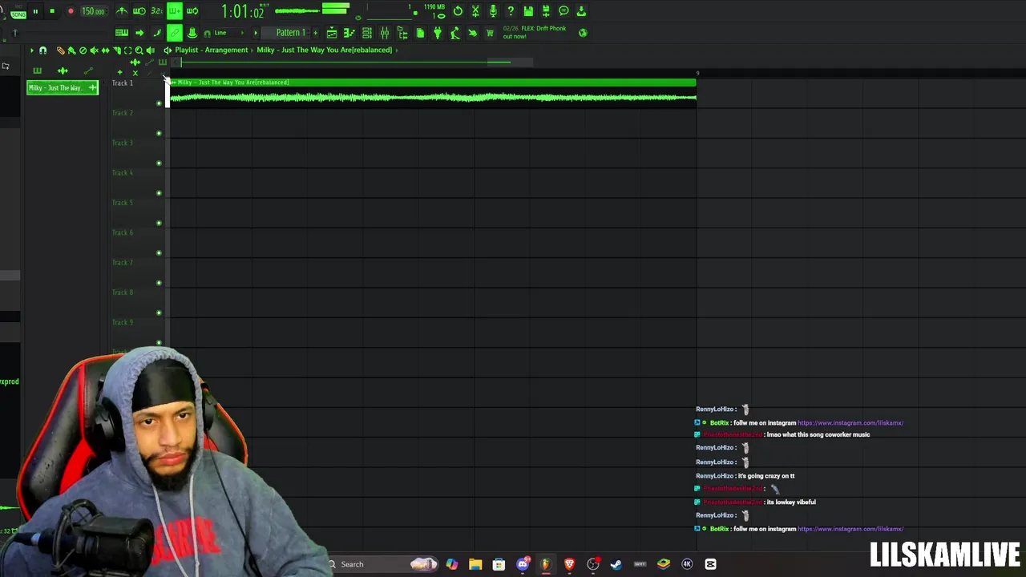Open the Piano roll icon
This screenshot has height=577, width=1026.
[349, 33]
